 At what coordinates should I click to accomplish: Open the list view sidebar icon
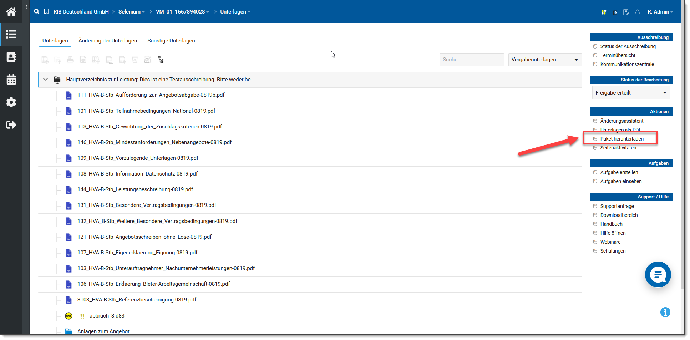point(11,34)
